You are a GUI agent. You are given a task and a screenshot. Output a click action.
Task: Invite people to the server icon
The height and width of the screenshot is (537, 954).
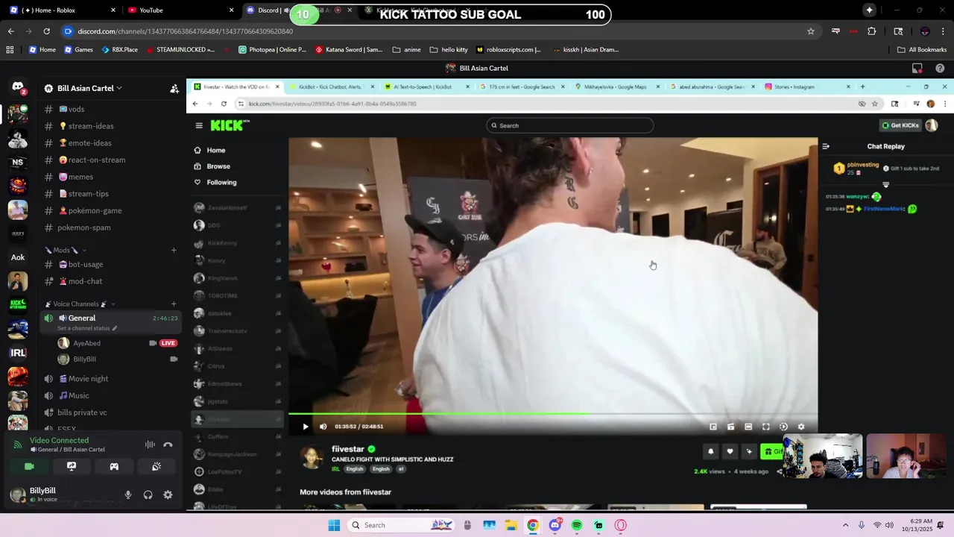tap(174, 88)
